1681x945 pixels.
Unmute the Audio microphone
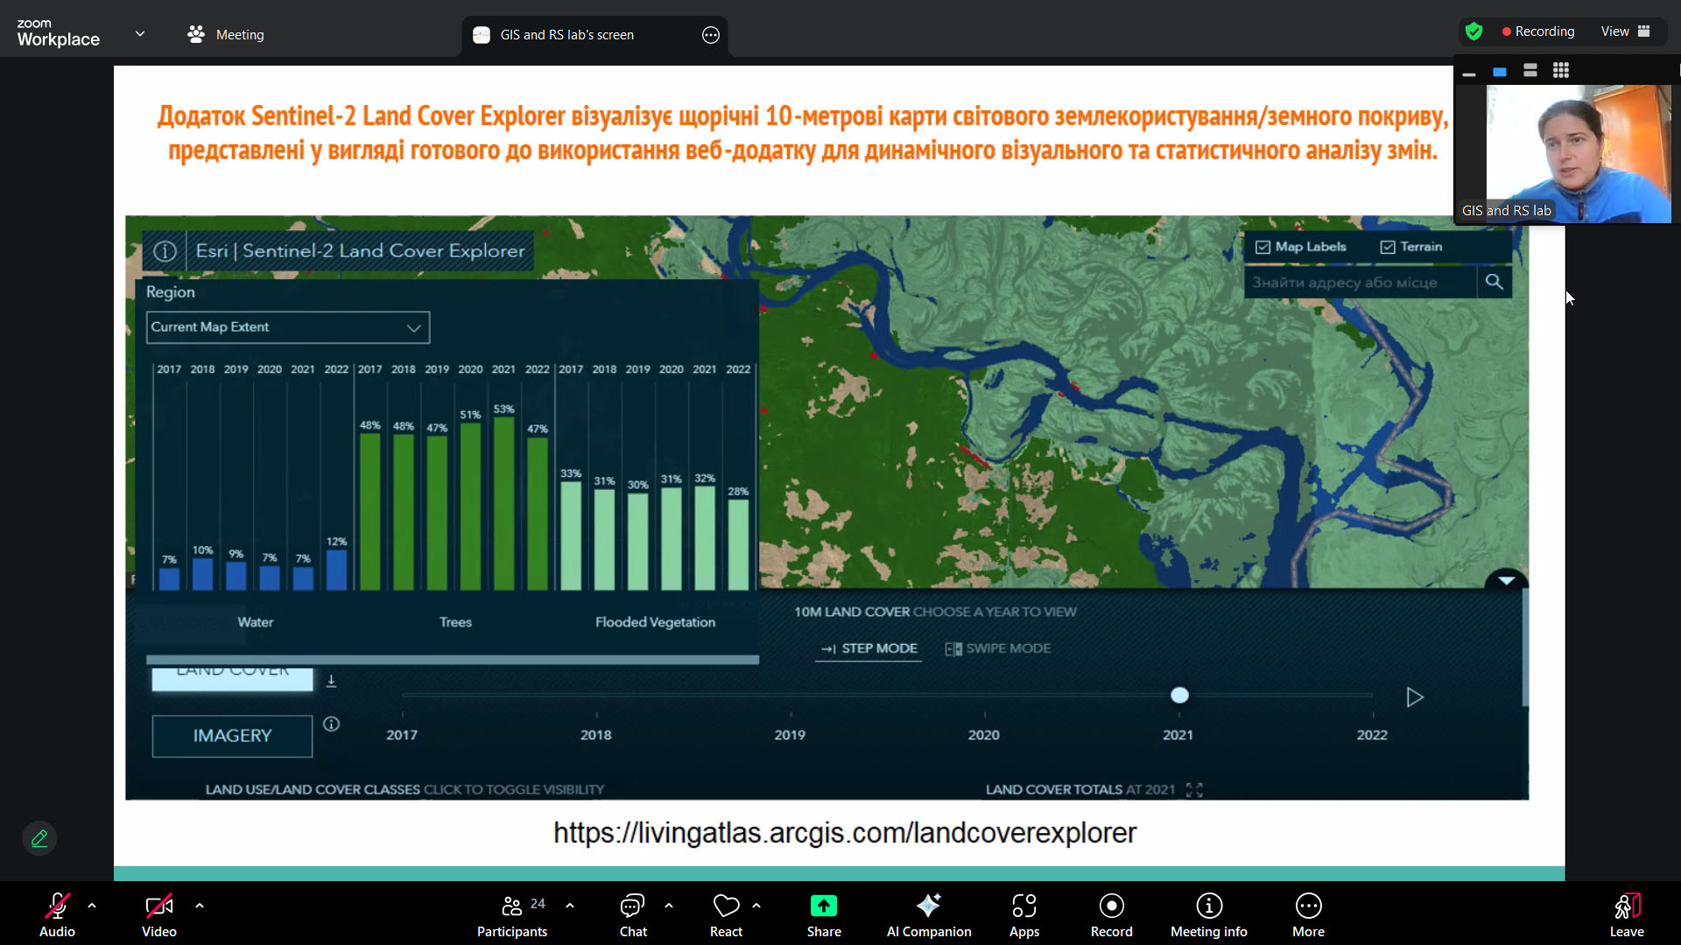(x=57, y=906)
